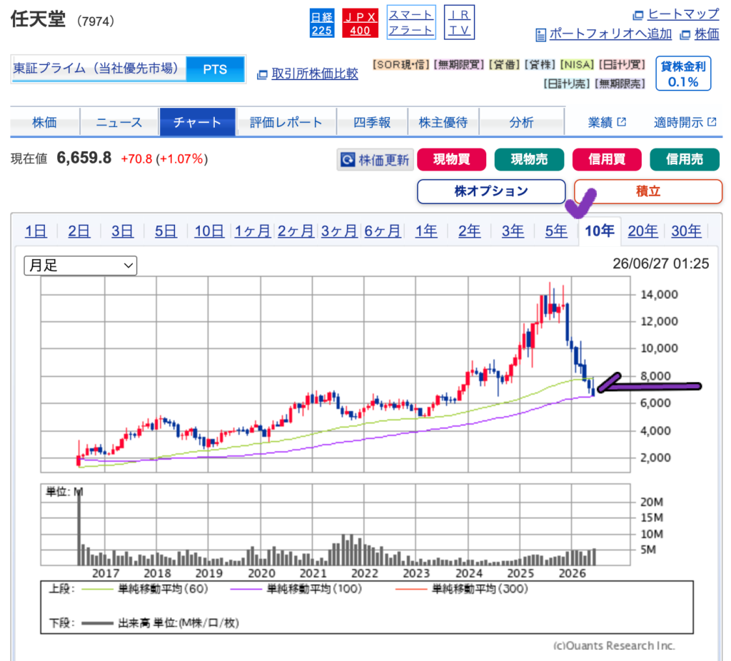The image size is (731, 661).
Task: Open 取引所株価比較 link
Action: tap(315, 74)
